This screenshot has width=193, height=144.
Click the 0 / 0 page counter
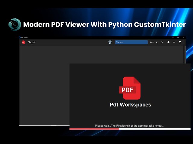click(152, 42)
